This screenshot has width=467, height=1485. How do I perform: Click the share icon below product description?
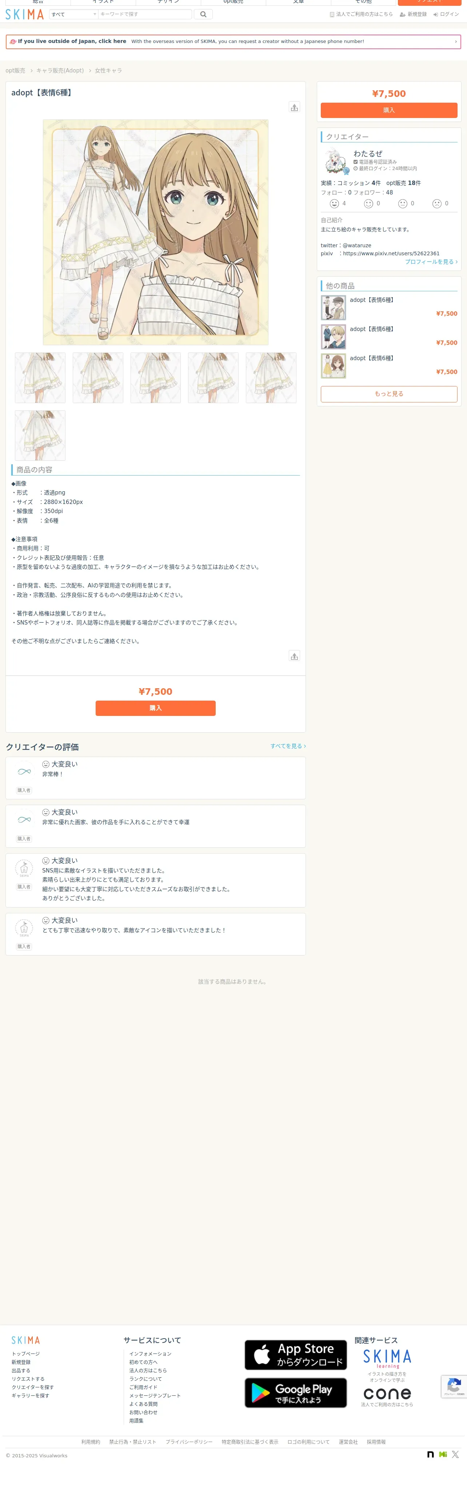tap(294, 656)
